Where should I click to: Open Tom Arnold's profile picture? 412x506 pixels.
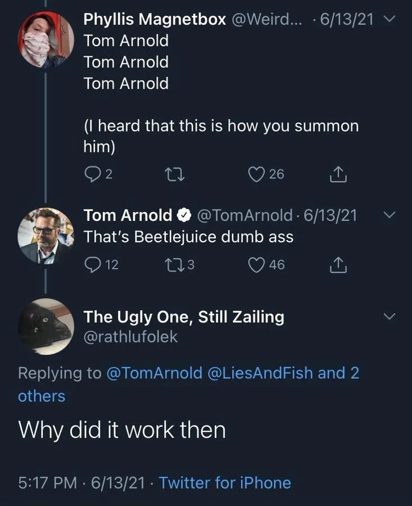coord(46,236)
